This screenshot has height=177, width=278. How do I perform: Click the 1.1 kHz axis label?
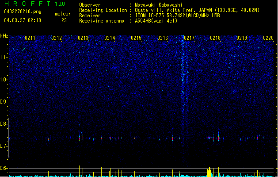[4, 58]
